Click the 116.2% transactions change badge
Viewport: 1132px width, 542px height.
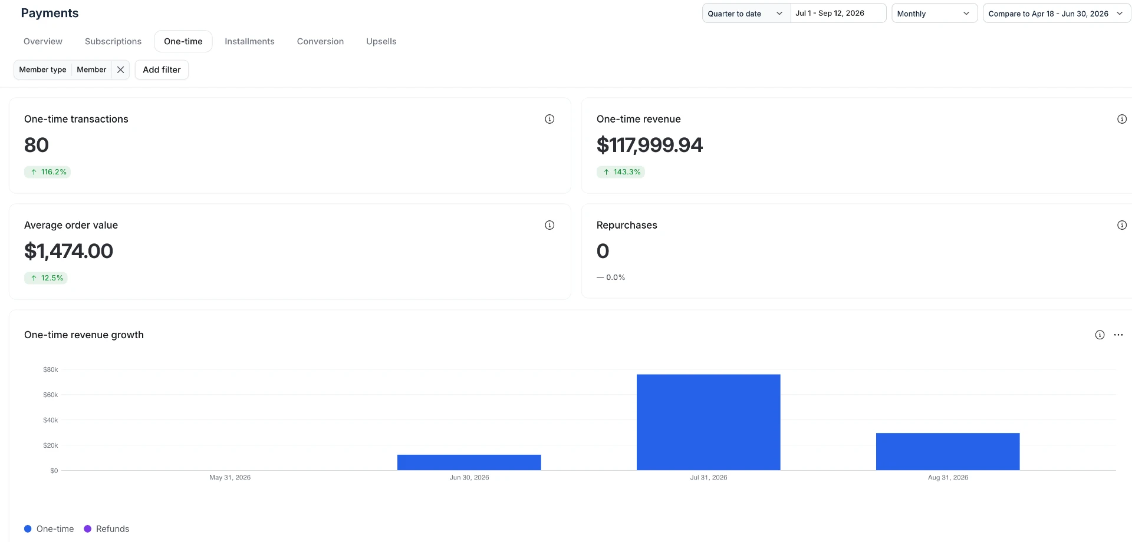(x=47, y=172)
